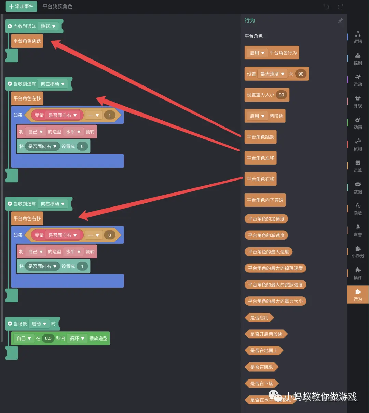Image resolution: width=369 pixels, height=413 pixels.
Task: Open the 动画 (animation) block category
Action: click(x=358, y=124)
